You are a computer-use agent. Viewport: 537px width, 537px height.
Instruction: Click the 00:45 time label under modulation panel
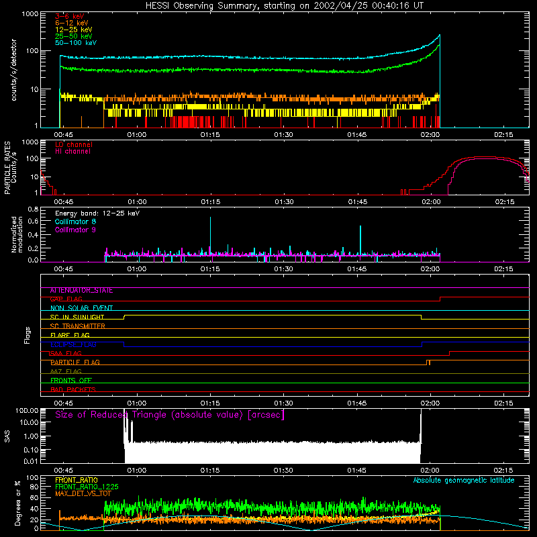pos(63,269)
